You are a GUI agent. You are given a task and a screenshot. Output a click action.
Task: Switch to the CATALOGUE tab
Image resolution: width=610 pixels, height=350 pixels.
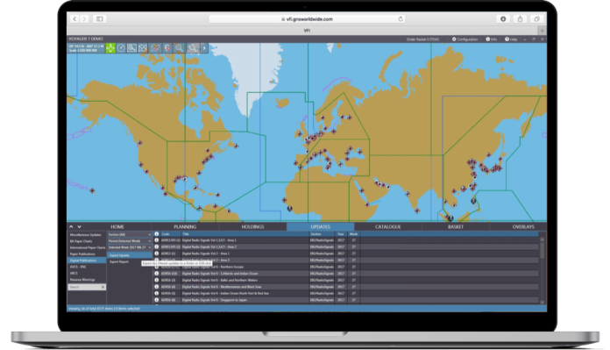(x=388, y=226)
